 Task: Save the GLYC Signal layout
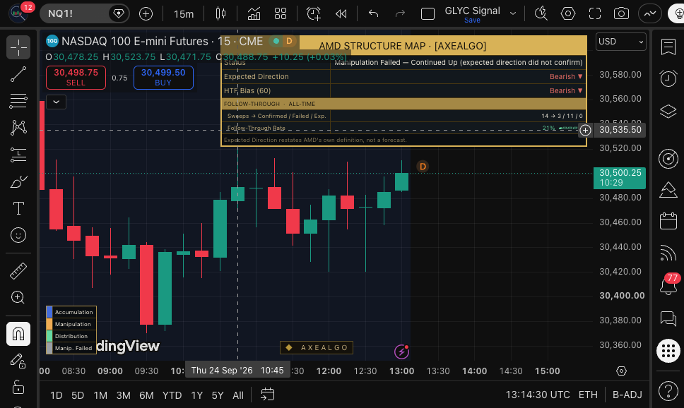pos(472,20)
